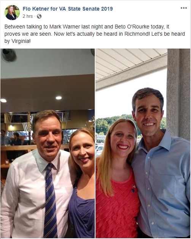Click 'Virginia!' at the caption's end
191x239 pixels.
tap(21, 41)
